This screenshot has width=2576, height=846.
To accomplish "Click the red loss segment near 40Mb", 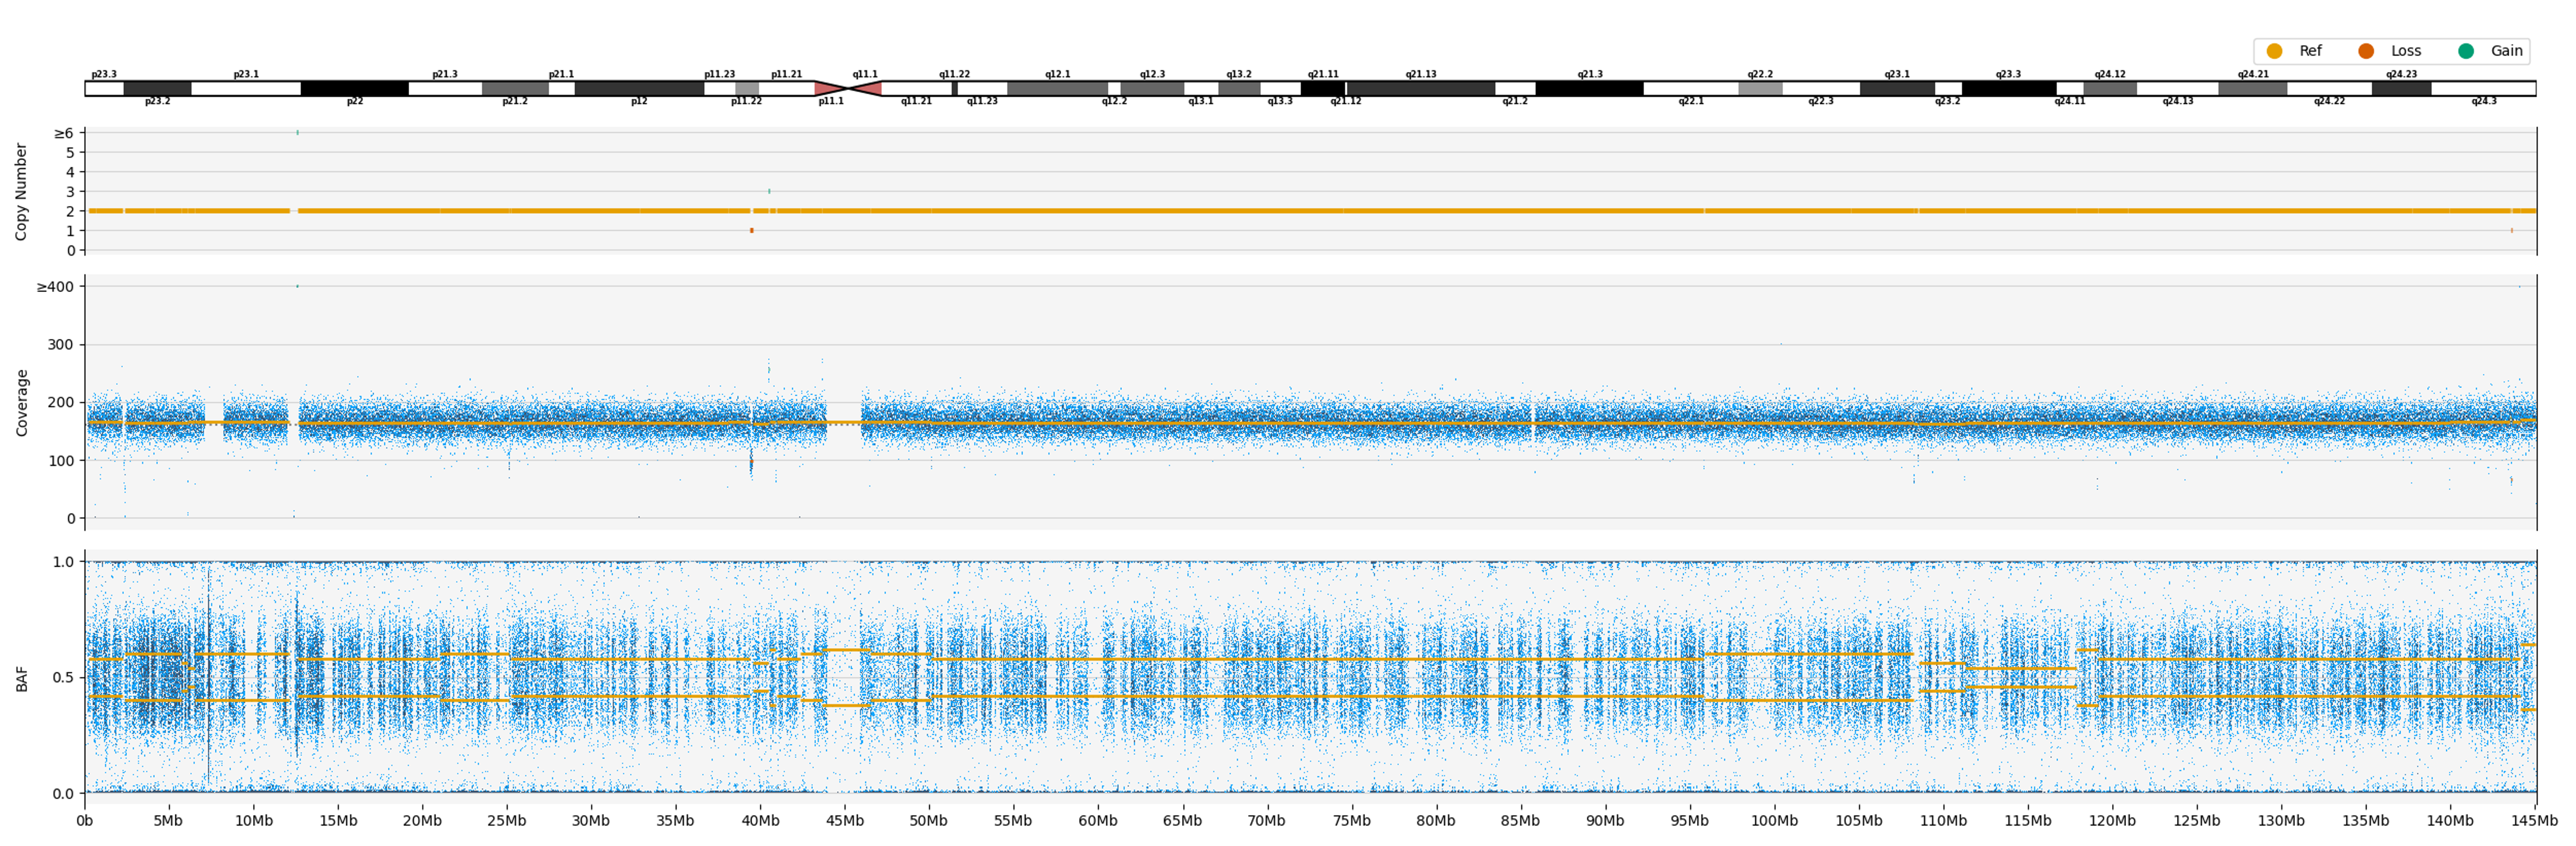I will [752, 231].
